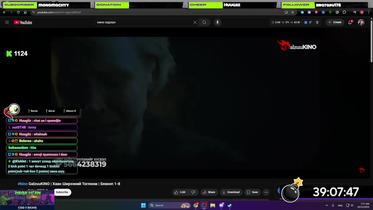
Task: Open the Chrome three-dot menu
Action: click(x=369, y=12)
